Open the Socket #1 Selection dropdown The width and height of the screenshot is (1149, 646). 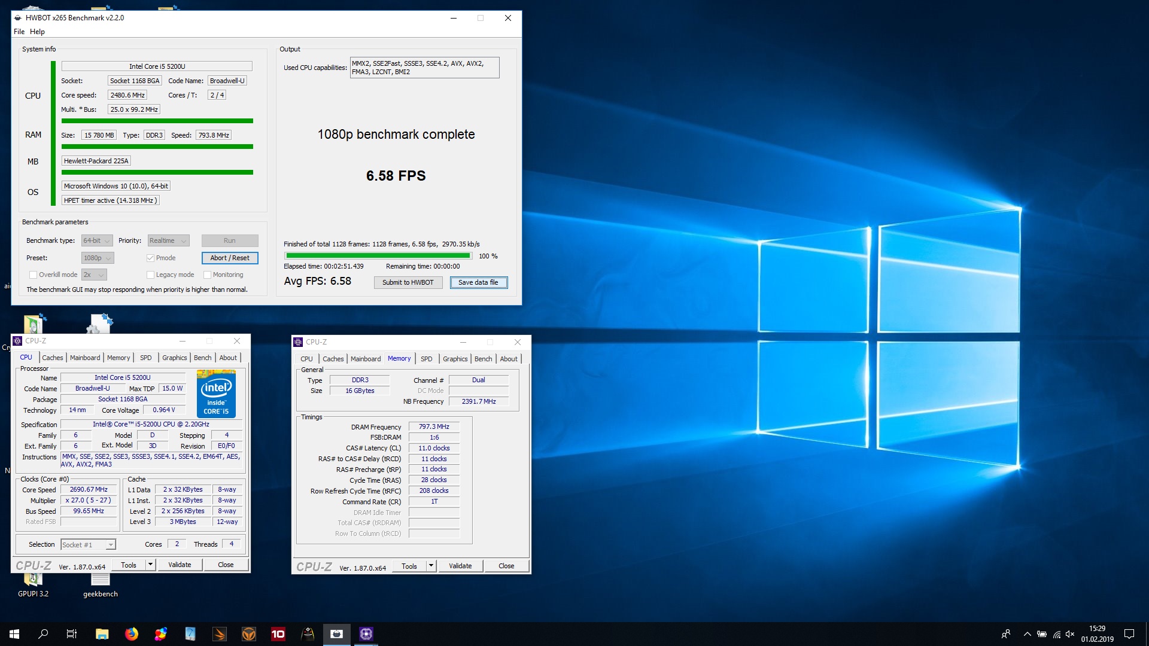click(x=88, y=544)
